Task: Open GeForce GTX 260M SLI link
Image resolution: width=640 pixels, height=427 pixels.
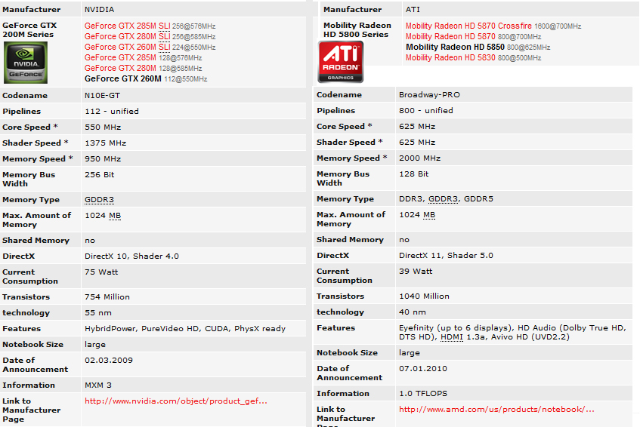Action: pyautogui.click(x=128, y=48)
